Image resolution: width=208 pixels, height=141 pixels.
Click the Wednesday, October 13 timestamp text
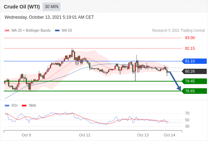(49, 17)
